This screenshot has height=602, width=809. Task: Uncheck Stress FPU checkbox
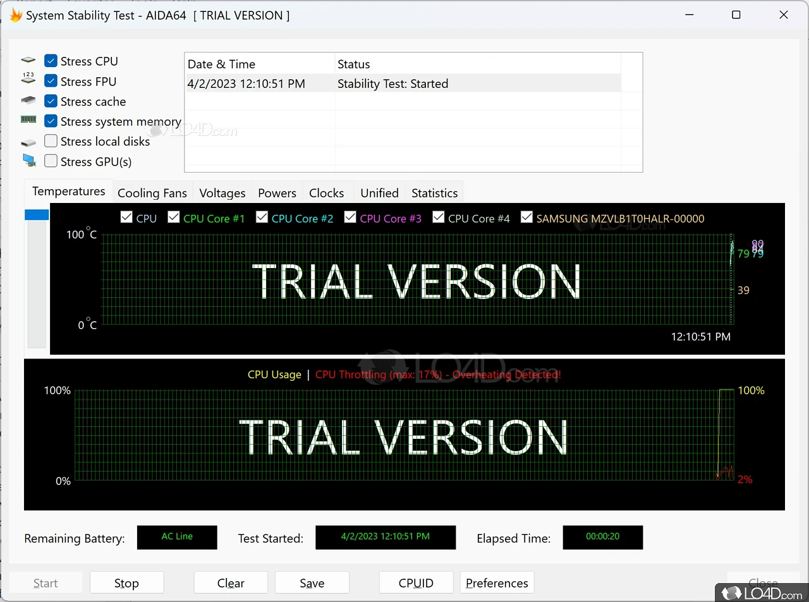[51, 81]
